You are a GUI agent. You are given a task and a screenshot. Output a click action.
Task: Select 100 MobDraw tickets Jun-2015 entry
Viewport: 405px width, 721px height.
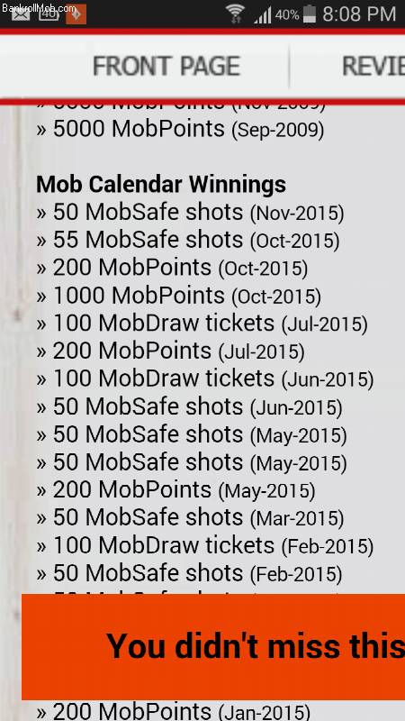(x=205, y=379)
